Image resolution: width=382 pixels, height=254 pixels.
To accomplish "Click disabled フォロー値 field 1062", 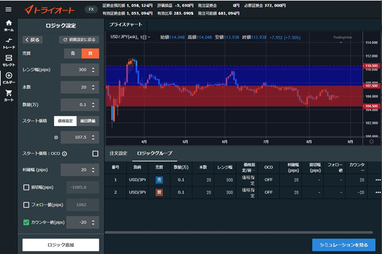I will click(83, 205).
